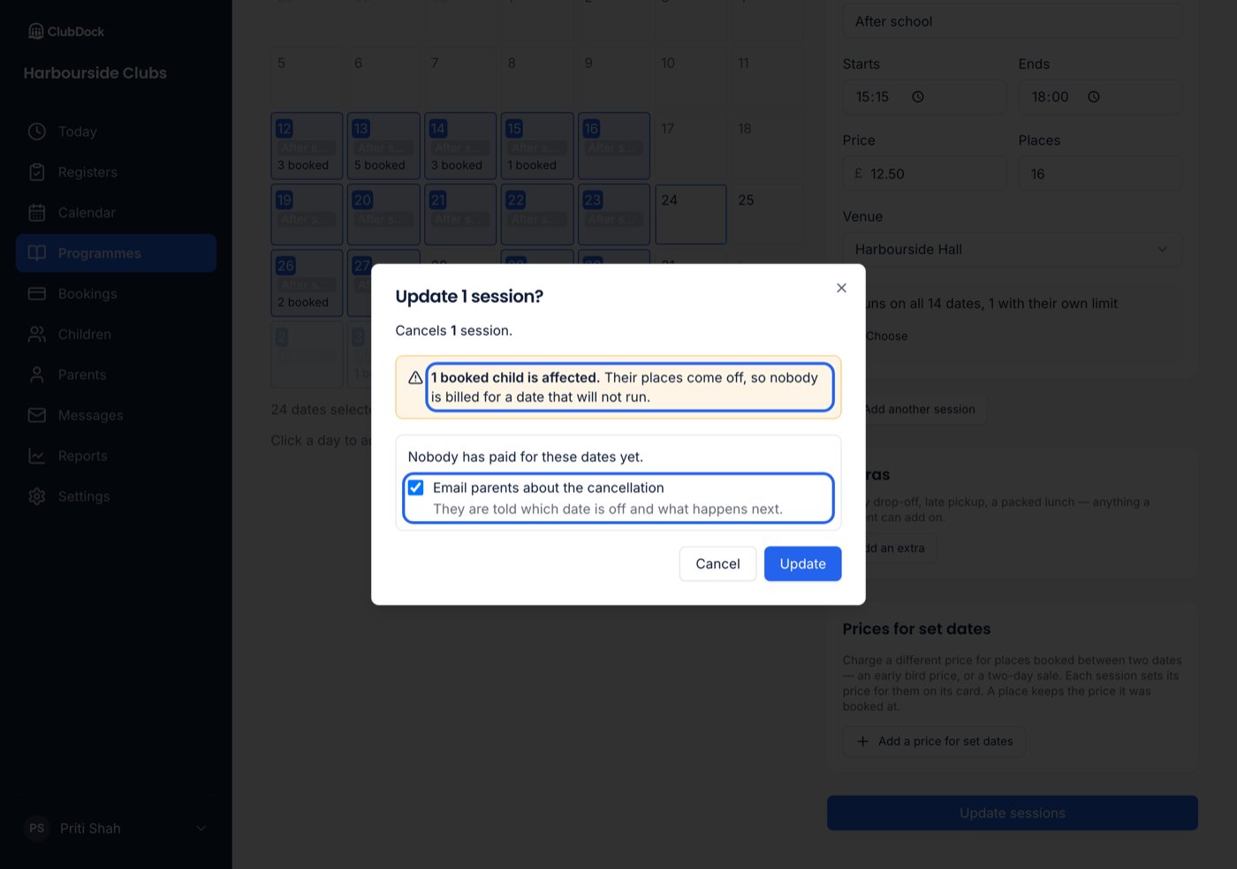This screenshot has width=1237, height=869.
Task: Click the Harbourside Clubs heading
Action: click(95, 73)
